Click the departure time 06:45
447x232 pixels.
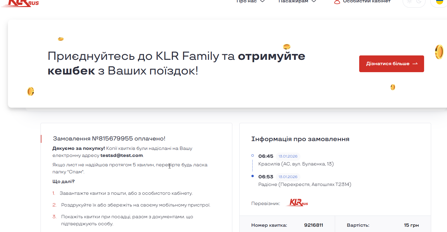[x=266, y=156]
